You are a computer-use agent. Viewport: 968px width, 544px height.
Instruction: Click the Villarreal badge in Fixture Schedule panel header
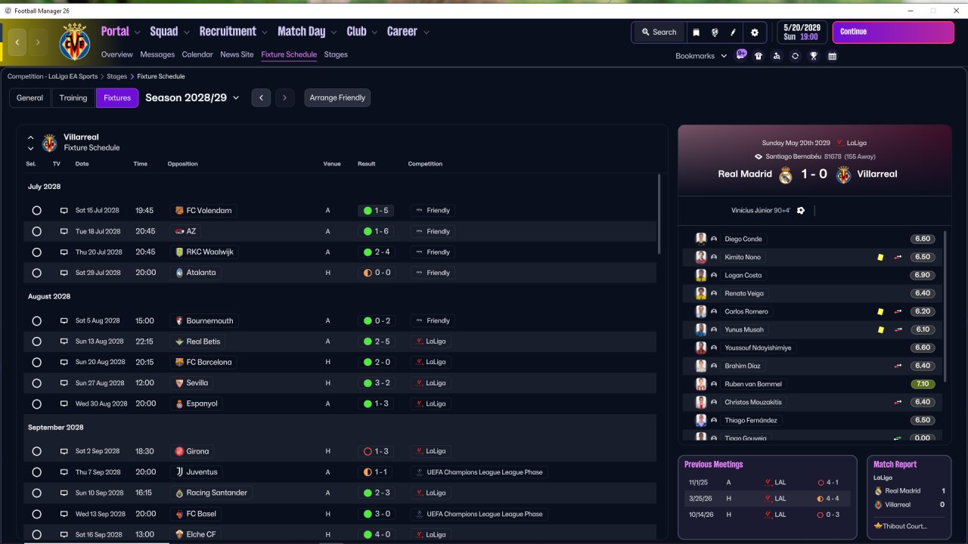point(49,143)
